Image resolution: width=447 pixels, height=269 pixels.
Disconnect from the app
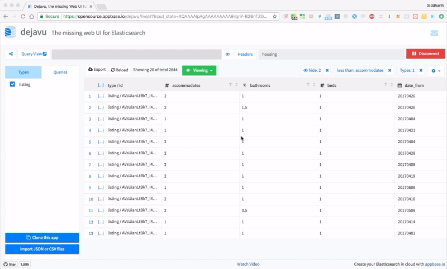pyautogui.click(x=425, y=53)
